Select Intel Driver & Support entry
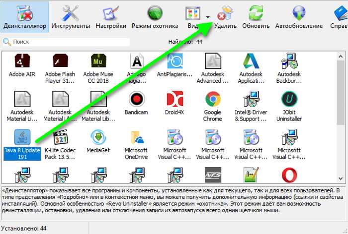348x234 pixels. click(251, 106)
